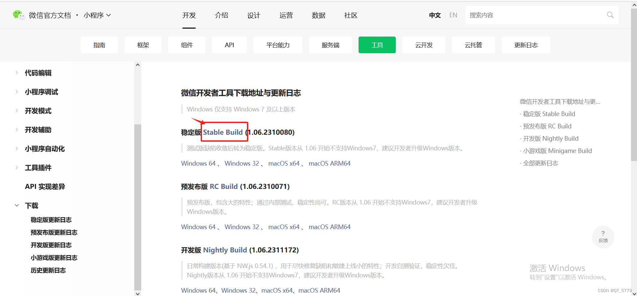Click the search magnifier icon
The image size is (637, 296).
610,15
